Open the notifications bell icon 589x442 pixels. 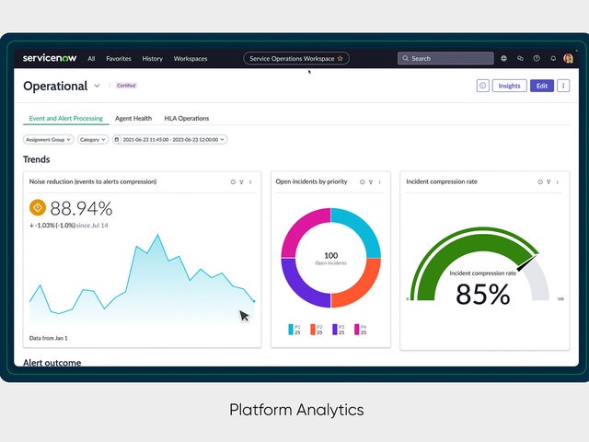553,58
